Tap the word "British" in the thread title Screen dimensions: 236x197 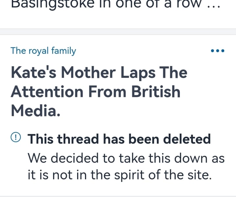[156, 92]
